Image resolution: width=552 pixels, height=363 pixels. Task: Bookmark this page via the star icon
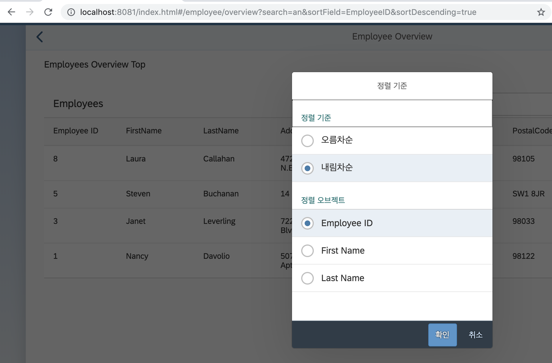coord(541,12)
